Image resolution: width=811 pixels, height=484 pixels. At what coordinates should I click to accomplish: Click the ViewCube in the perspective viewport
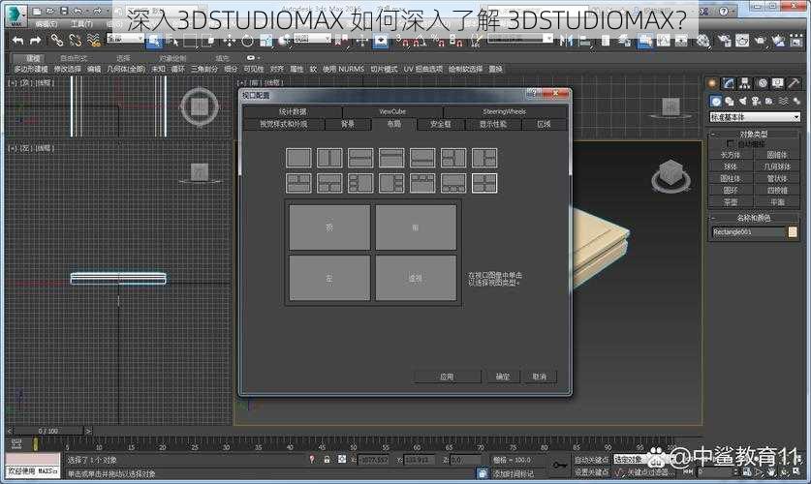tap(671, 174)
